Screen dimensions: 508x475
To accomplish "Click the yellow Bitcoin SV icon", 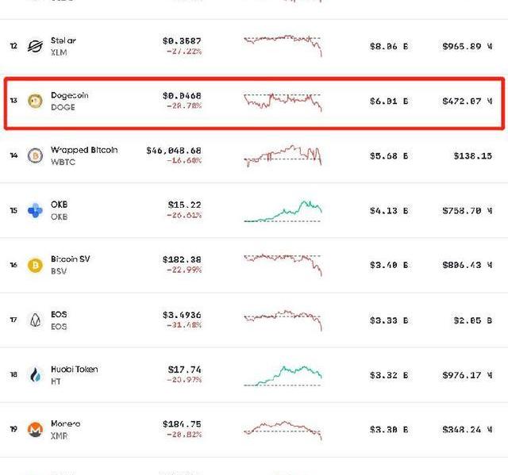I will (x=35, y=265).
